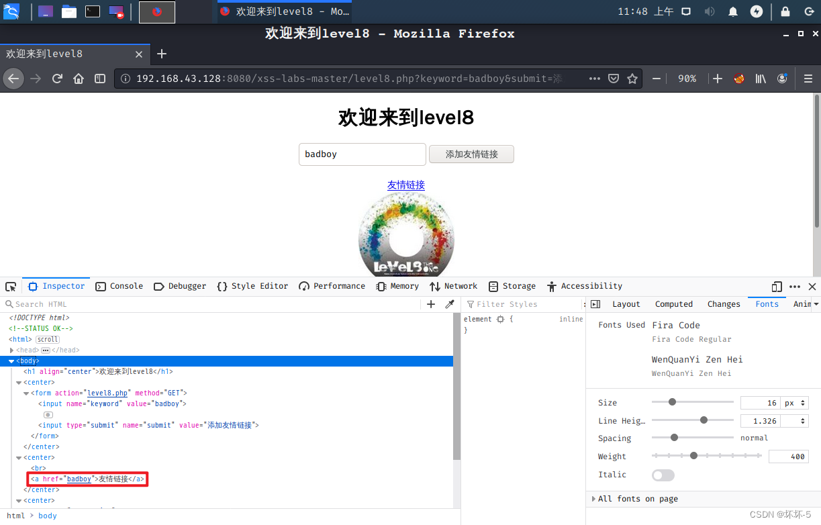Select the element picker tool in DevTools
821x525 pixels.
(10, 286)
